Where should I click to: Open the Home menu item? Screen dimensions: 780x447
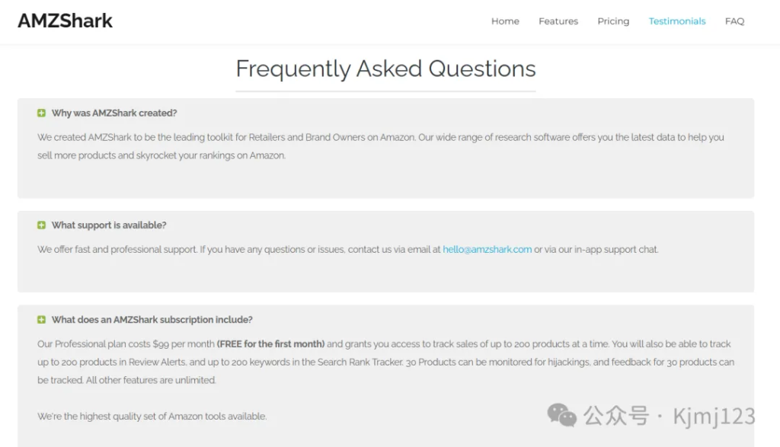coord(505,21)
